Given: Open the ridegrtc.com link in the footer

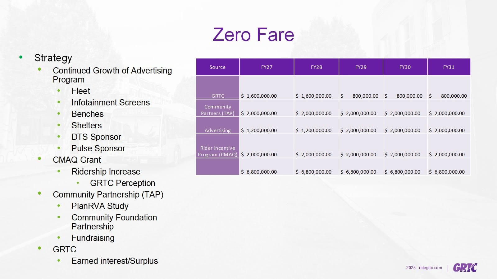Looking at the screenshot, I should [x=430, y=268].
